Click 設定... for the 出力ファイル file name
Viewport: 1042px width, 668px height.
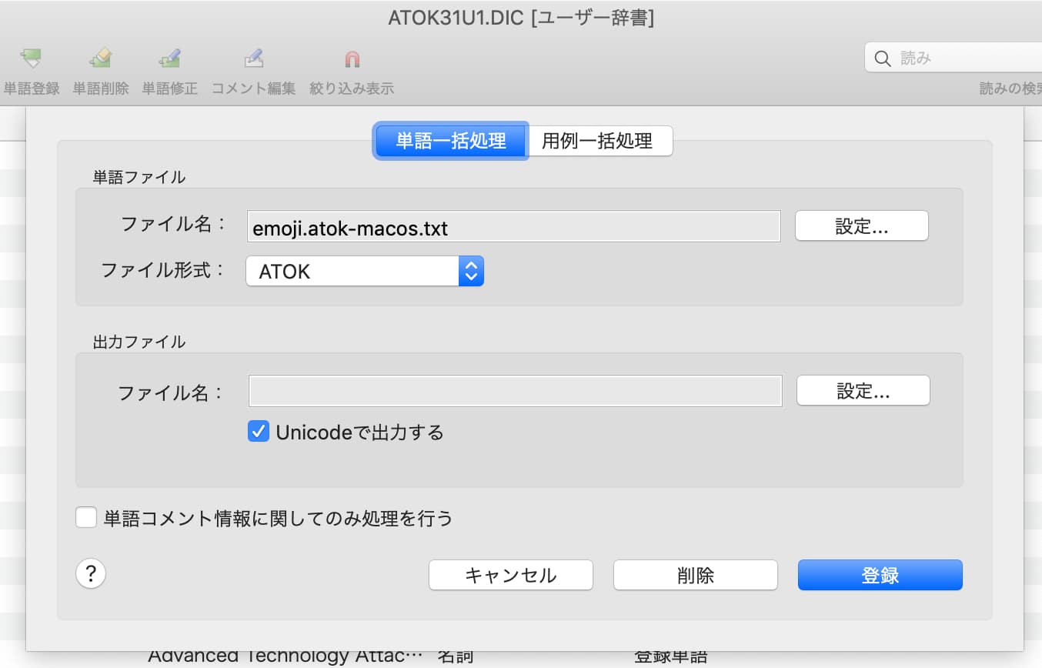click(863, 391)
